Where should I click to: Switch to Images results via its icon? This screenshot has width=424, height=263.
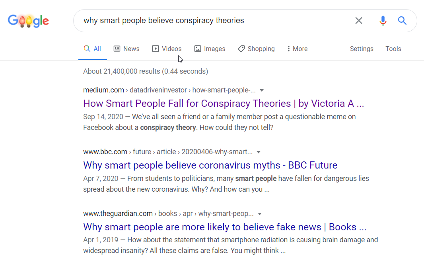point(198,48)
